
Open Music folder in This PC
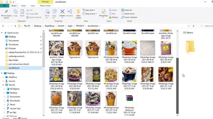[x=13, y=104]
